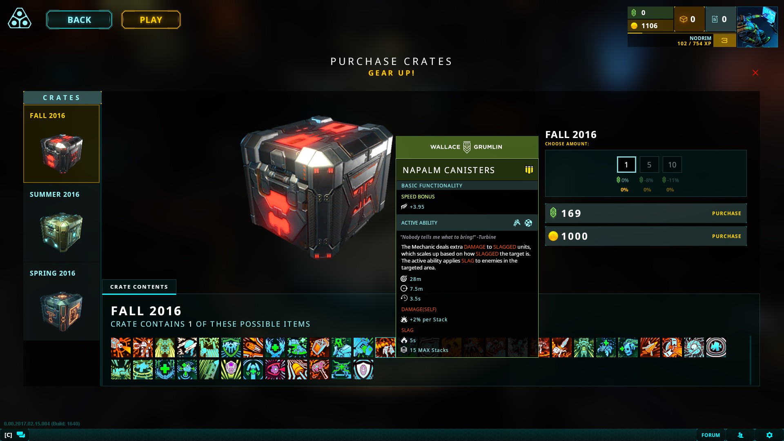Viewport: 784px width, 441px height.
Task: Go BACK to the previous screen
Action: pos(79,20)
